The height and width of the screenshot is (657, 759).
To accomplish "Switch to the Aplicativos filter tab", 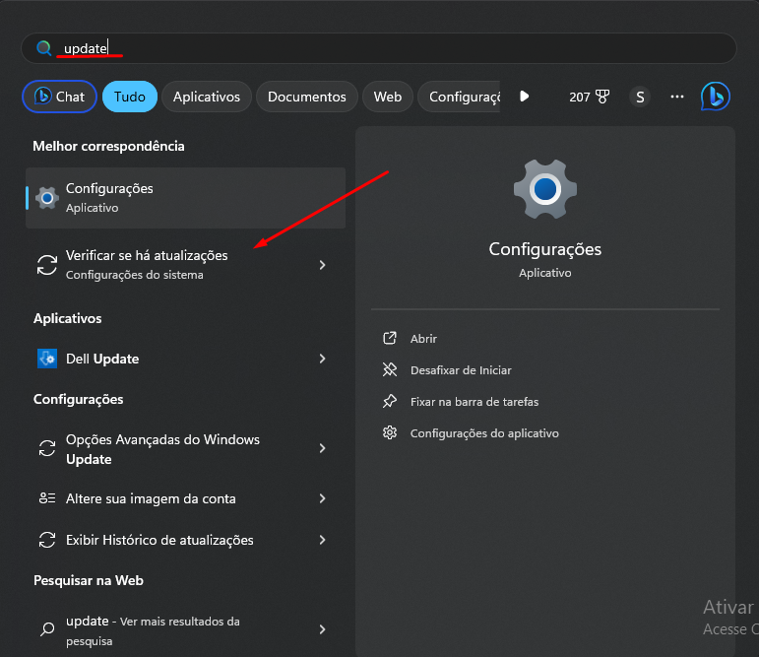I will pyautogui.click(x=206, y=97).
